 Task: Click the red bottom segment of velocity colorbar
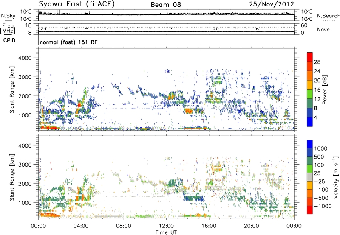(310, 210)
